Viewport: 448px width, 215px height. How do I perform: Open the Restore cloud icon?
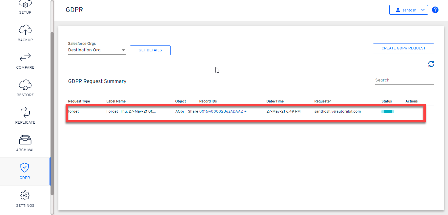click(x=25, y=85)
